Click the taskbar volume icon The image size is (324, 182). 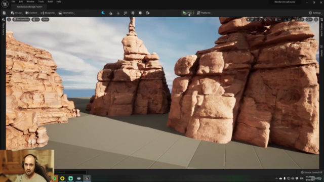pyautogui.click(x=293, y=178)
